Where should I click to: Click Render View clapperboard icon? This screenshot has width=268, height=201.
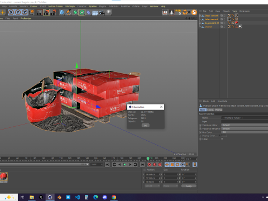click(x=40, y=12)
